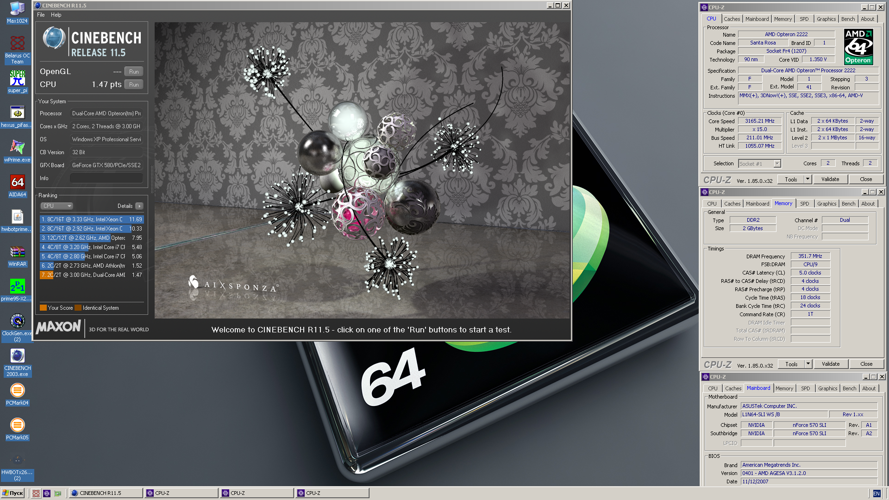The height and width of the screenshot is (500, 889).
Task: Click Tools in the top CPU-Z window
Action: point(791,179)
